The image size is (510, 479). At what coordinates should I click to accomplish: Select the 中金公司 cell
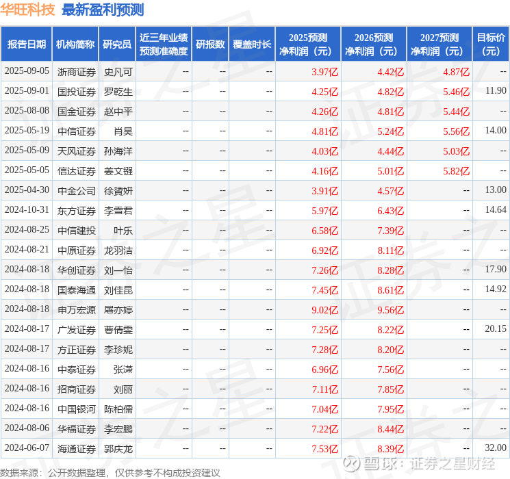[77, 191]
